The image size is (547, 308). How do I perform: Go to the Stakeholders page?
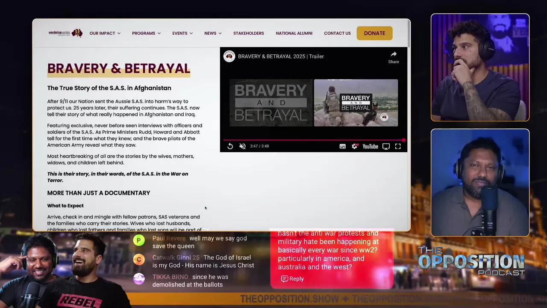[248, 33]
